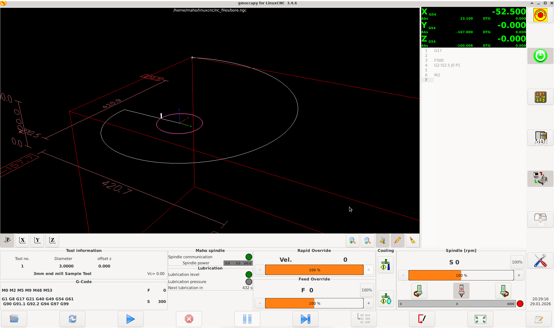Switch to the perspective view labeled P
The height and width of the screenshot is (328, 554).
[7, 240]
